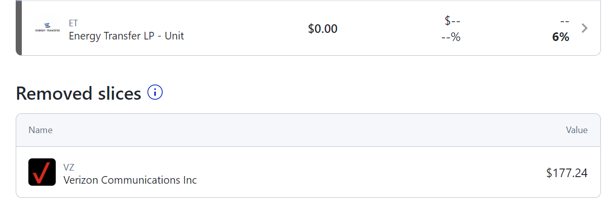Click the -- actual allocation above 6%
608x211 pixels.
(565, 21)
